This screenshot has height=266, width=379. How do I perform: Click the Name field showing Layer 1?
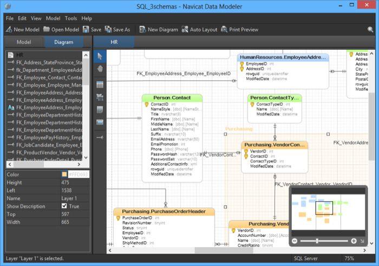click(75, 198)
